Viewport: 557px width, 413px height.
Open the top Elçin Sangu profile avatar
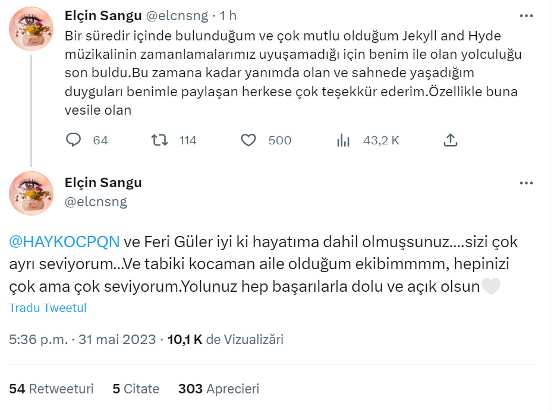[x=32, y=29]
